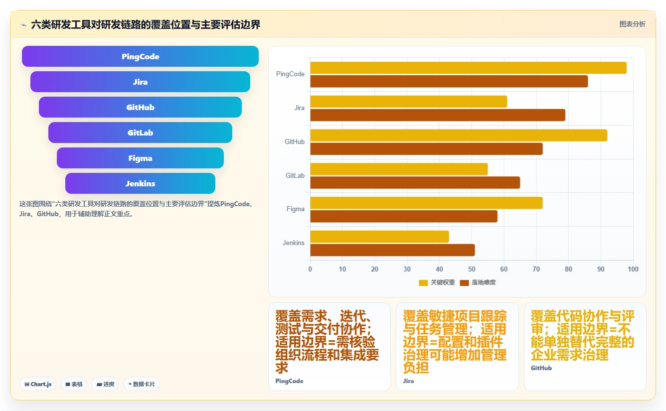This screenshot has width=666, height=411.
Task: Click the brown 落地难度 legend swatch
Action: tap(464, 283)
